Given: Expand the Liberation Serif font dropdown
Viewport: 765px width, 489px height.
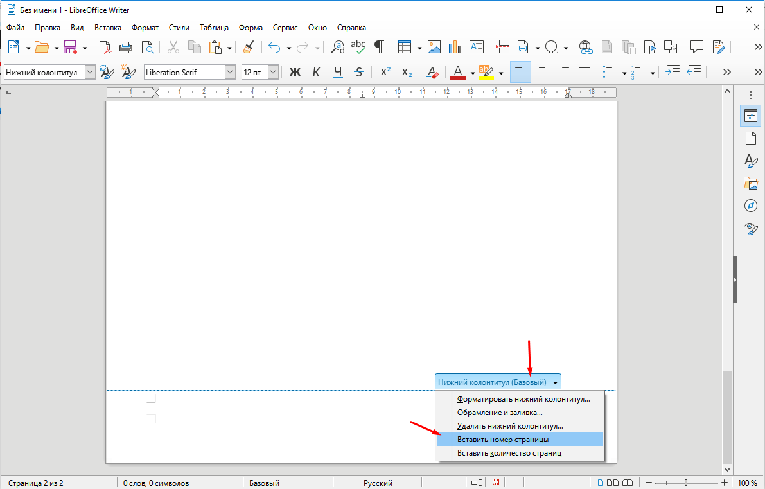Looking at the screenshot, I should point(231,72).
